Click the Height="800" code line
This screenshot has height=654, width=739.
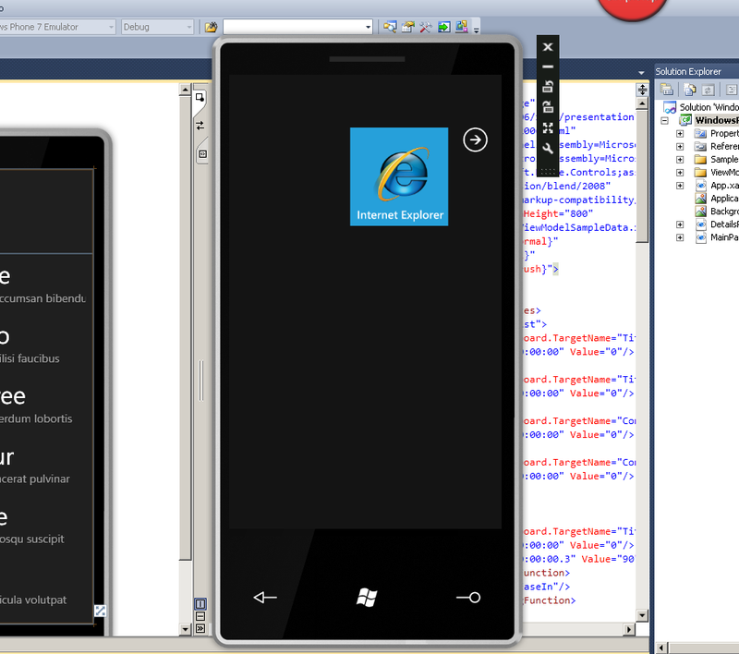[558, 214]
